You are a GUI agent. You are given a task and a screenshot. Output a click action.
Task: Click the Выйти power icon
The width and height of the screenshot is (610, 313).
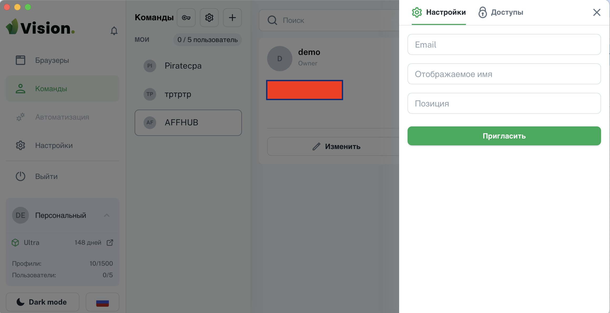point(21,176)
